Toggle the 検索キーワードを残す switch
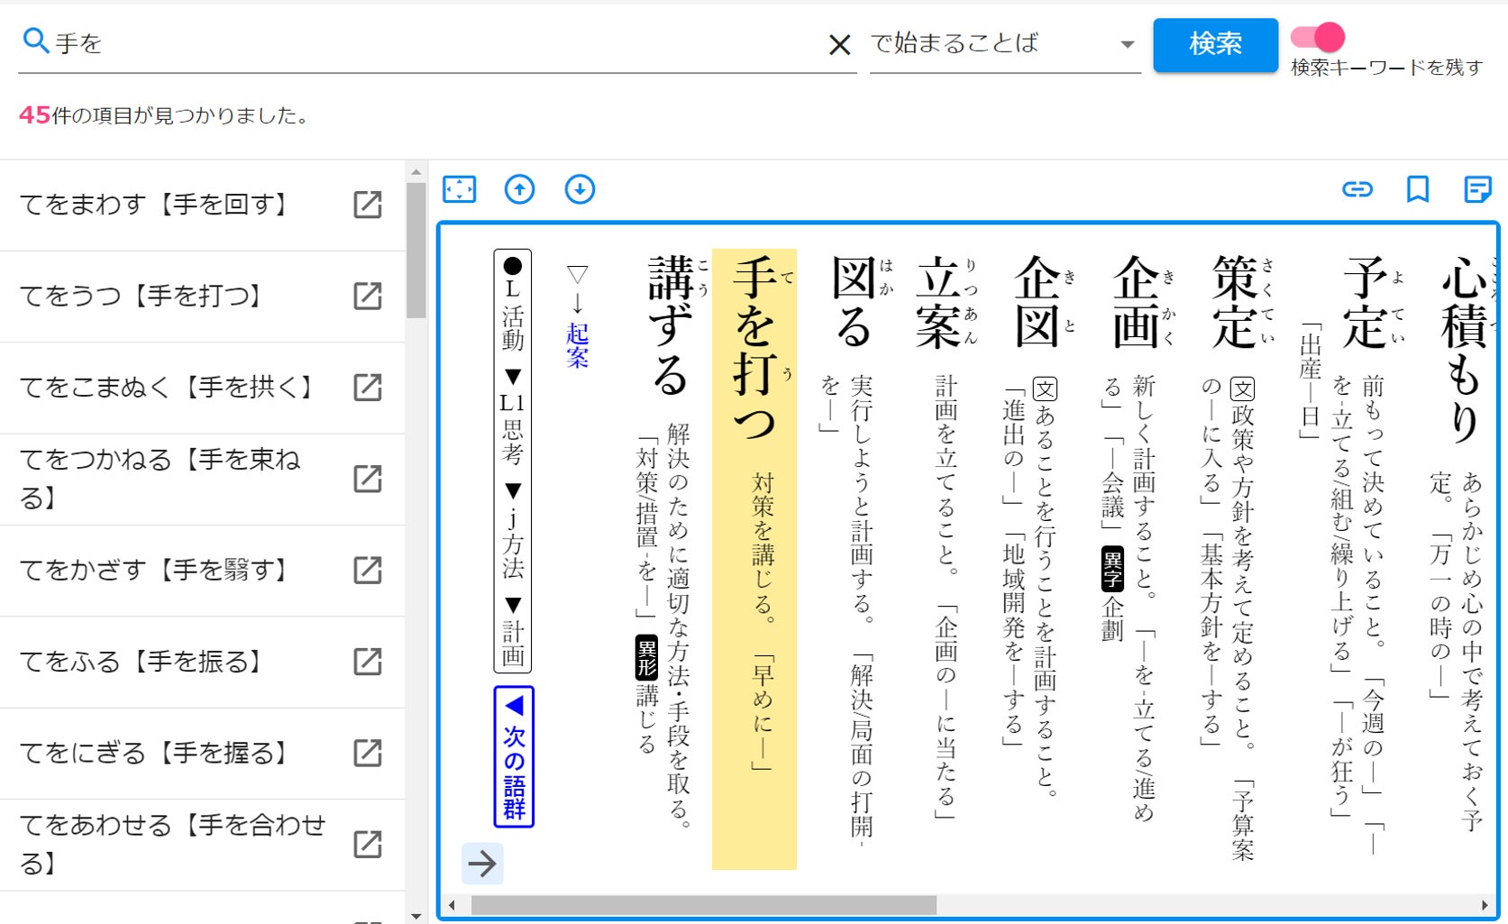Viewport: 1508px width, 924px height. tap(1318, 37)
